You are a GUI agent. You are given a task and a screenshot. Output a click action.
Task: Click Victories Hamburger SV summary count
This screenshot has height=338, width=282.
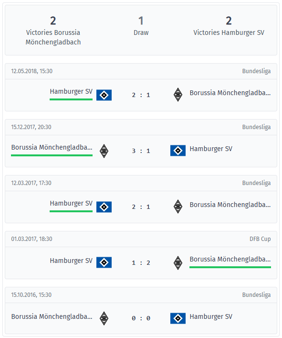point(229,21)
